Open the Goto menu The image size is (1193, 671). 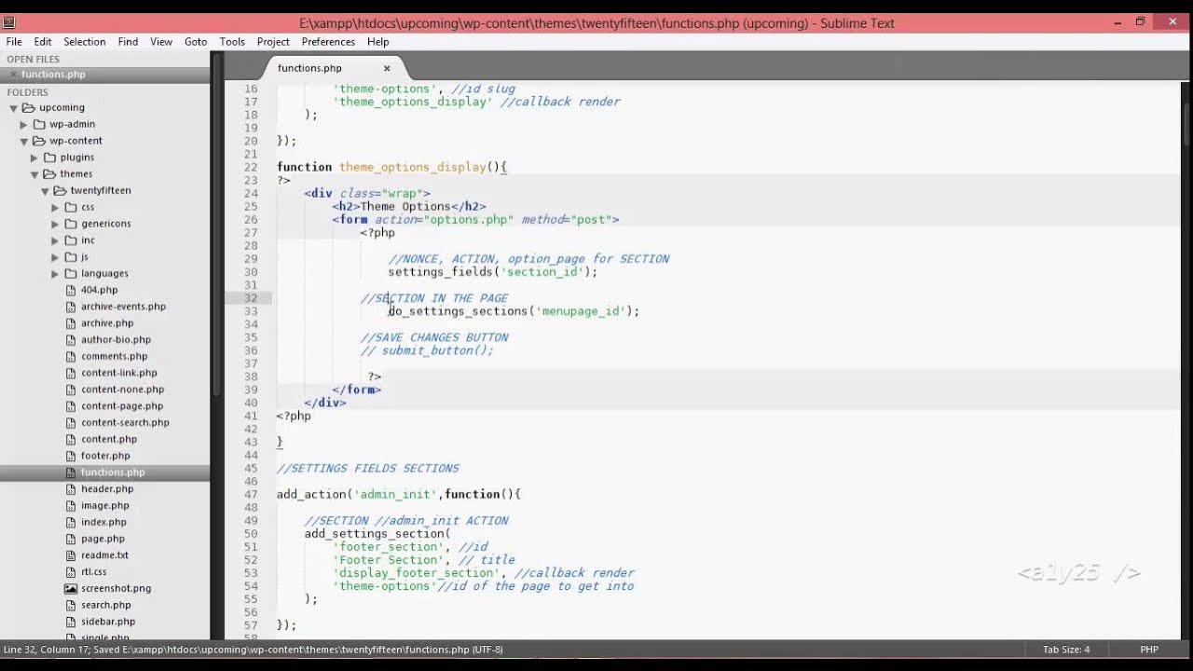tap(196, 42)
